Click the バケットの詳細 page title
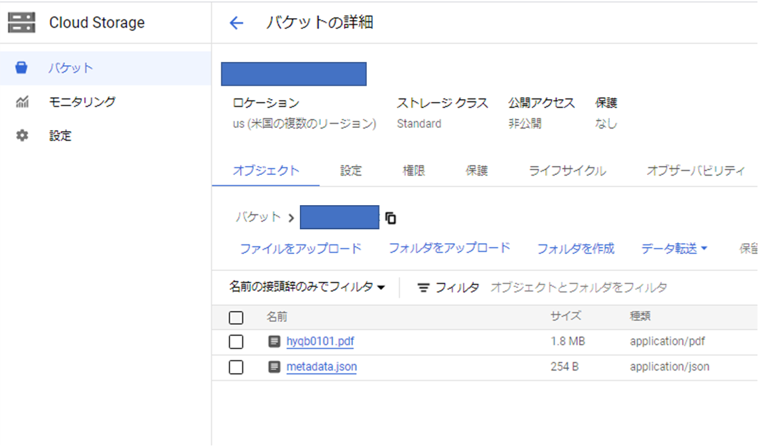The width and height of the screenshot is (758, 446). [x=319, y=23]
